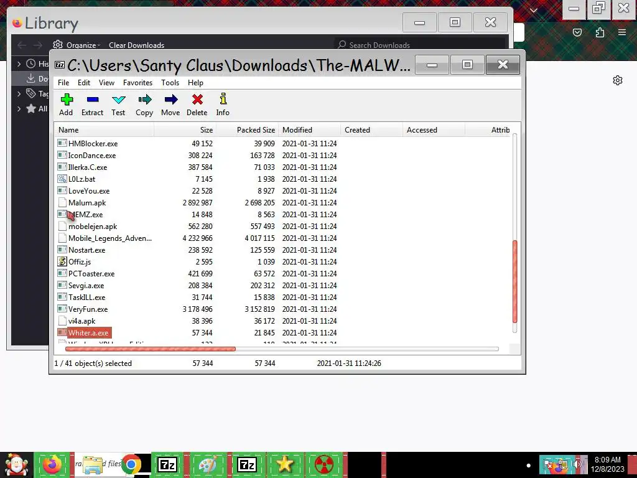The width and height of the screenshot is (637, 478).
Task: Click the green Add plus icon
Action: (x=67, y=100)
